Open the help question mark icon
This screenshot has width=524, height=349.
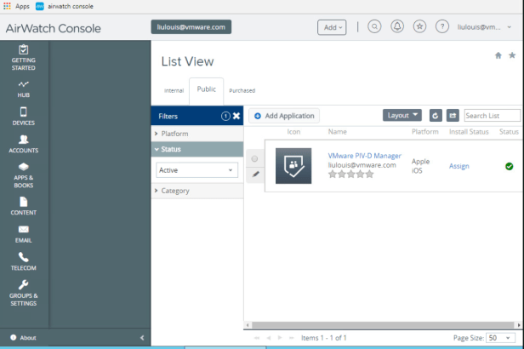[x=442, y=26]
